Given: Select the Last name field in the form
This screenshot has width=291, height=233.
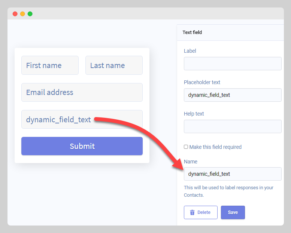Looking at the screenshot, I should point(114,65).
